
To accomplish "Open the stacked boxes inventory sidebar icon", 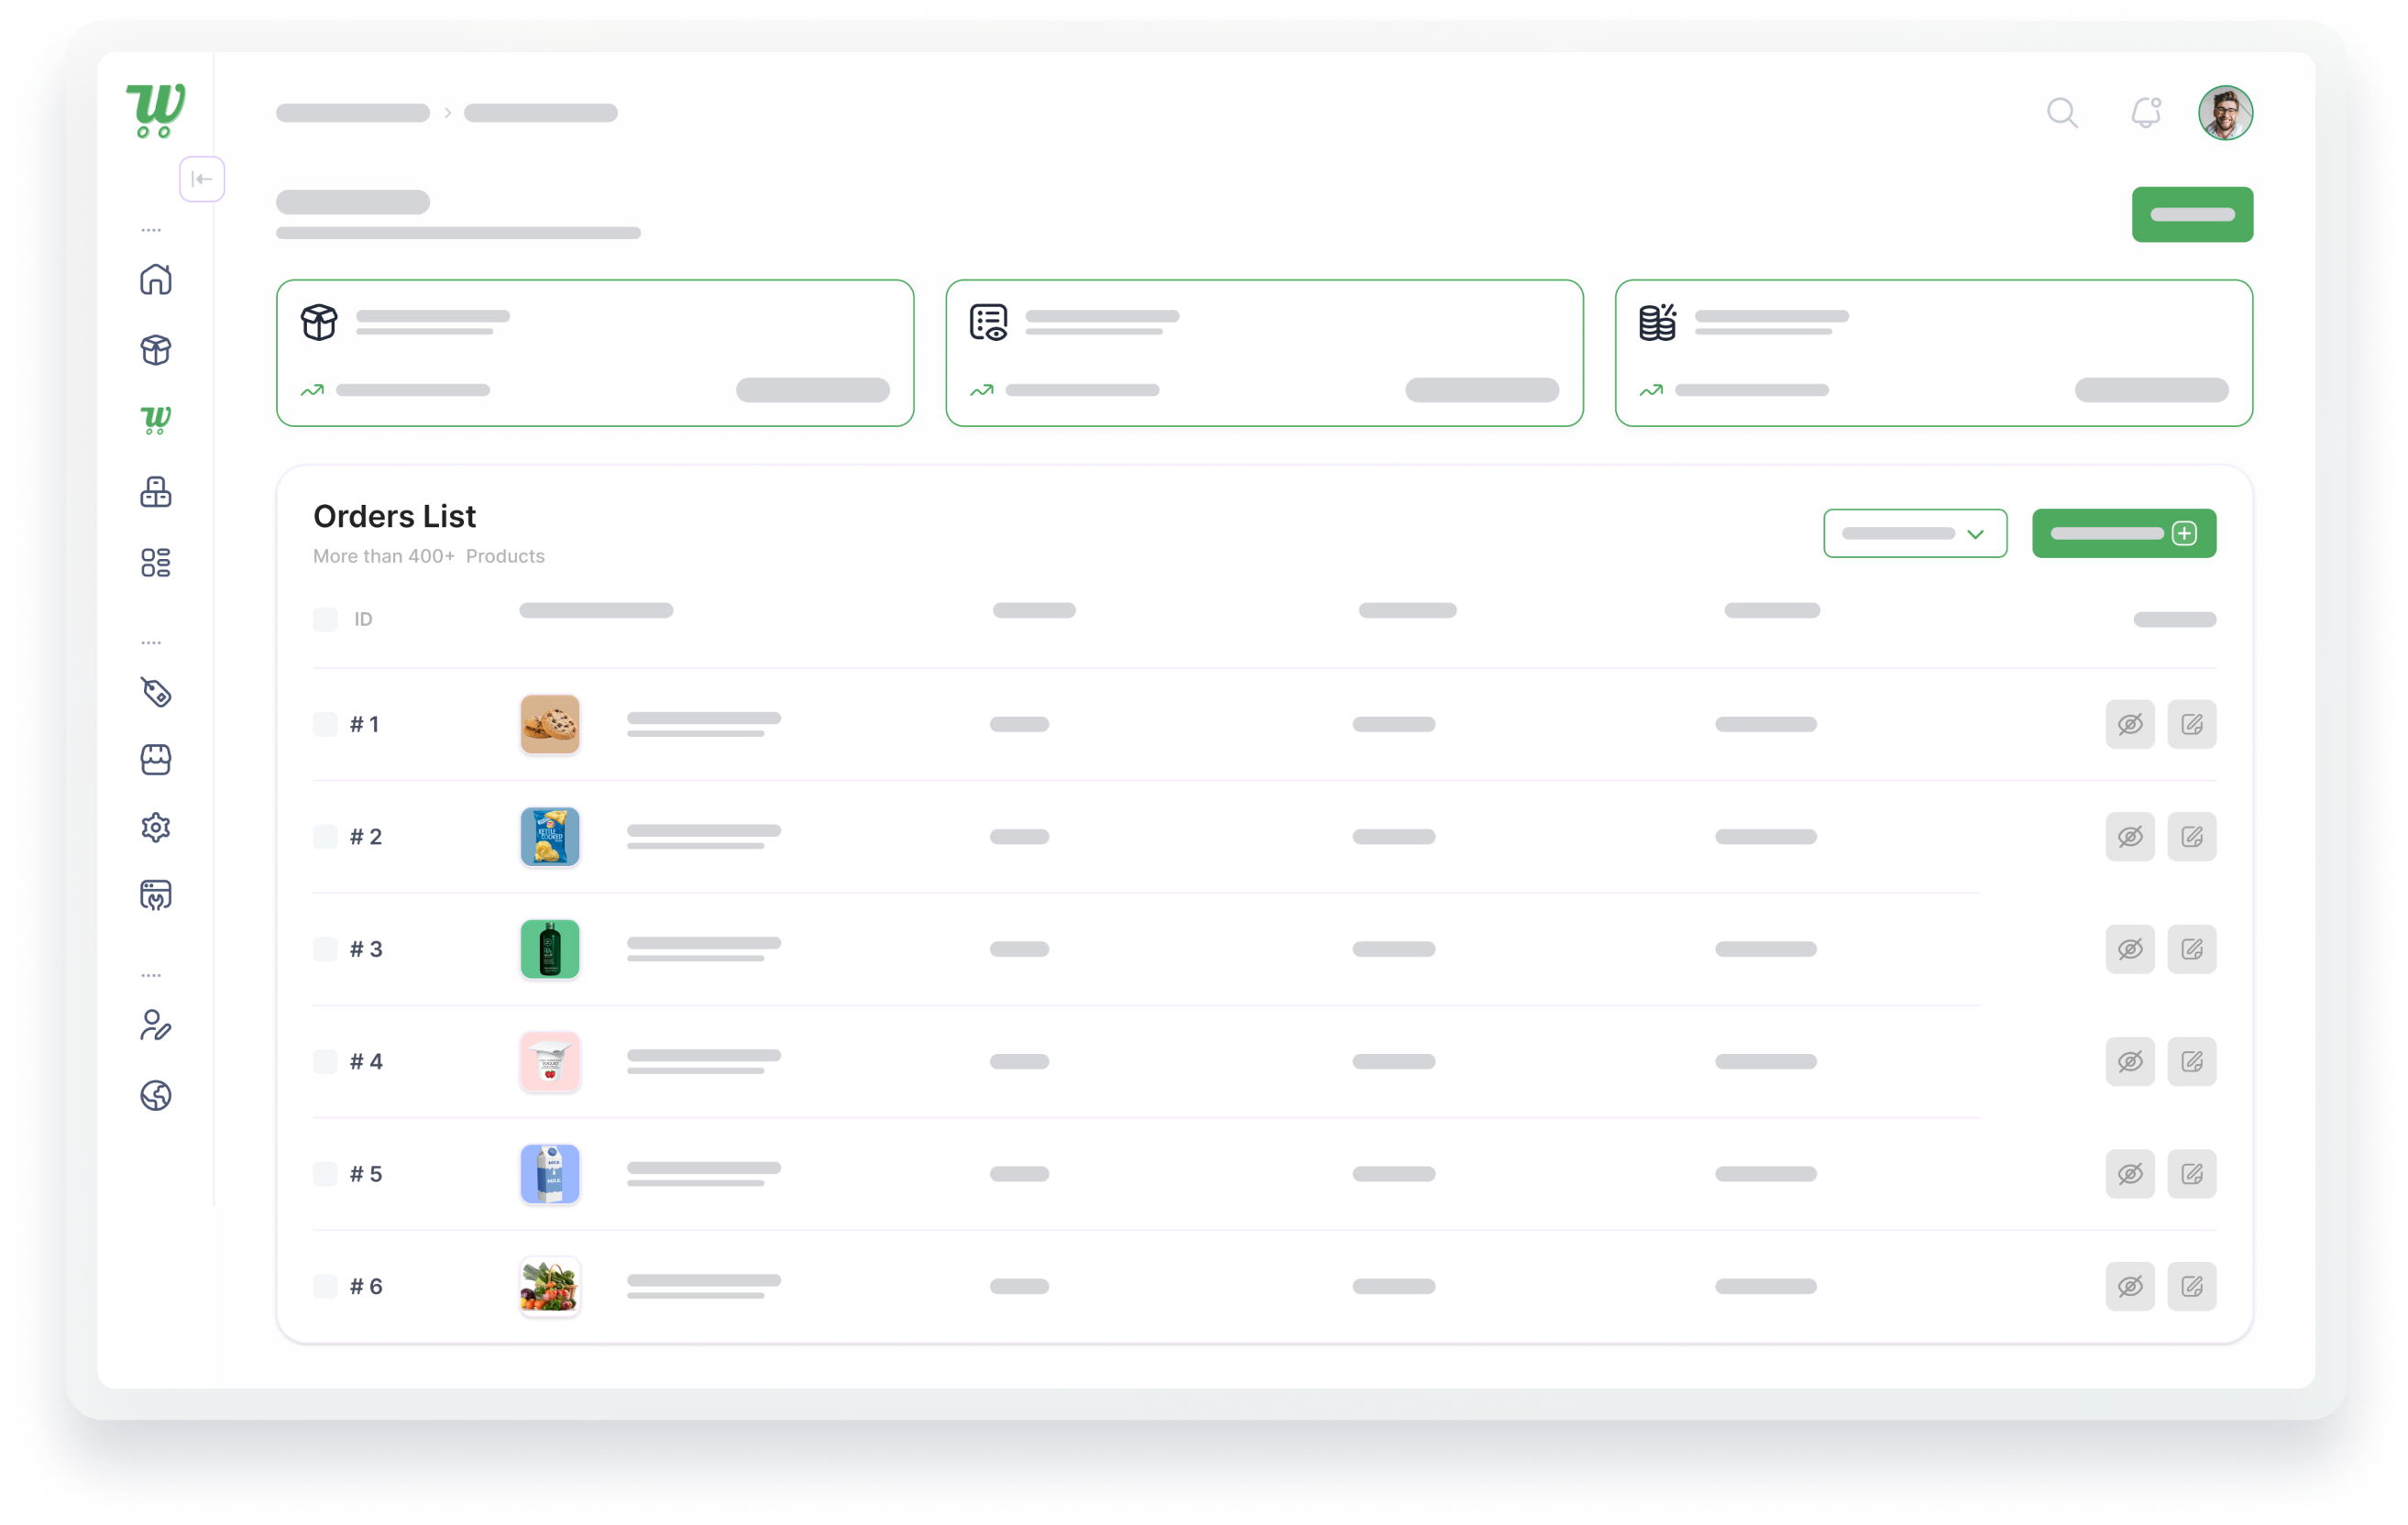I will point(156,492).
